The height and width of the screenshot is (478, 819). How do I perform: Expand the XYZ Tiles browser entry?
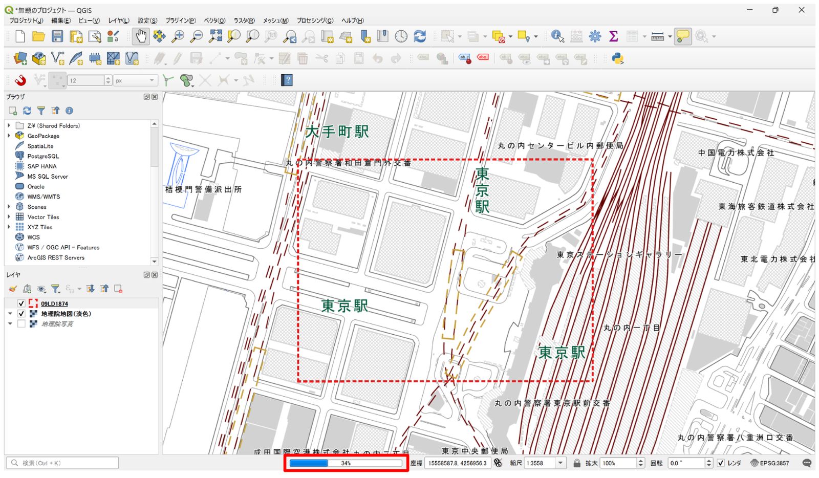[9, 227]
